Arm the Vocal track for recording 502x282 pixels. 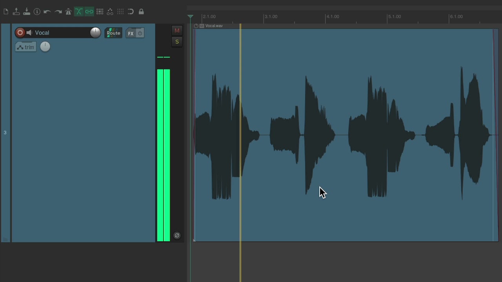click(x=20, y=33)
